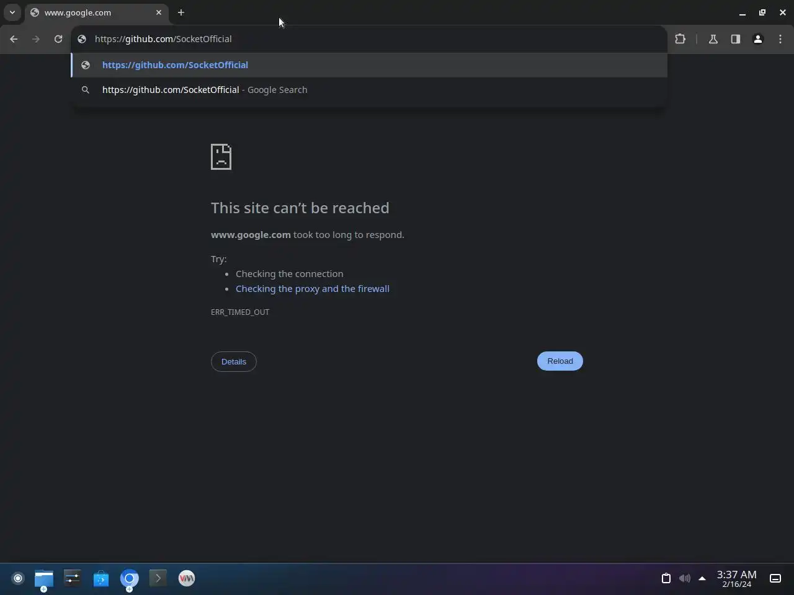Open the Extensions puzzle icon
The image size is (794, 595).
click(x=680, y=39)
